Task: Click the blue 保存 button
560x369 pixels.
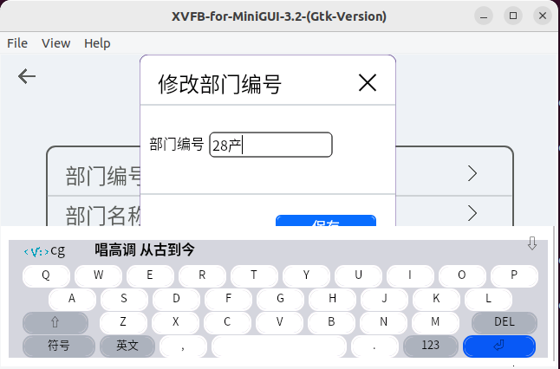Action: click(x=326, y=221)
